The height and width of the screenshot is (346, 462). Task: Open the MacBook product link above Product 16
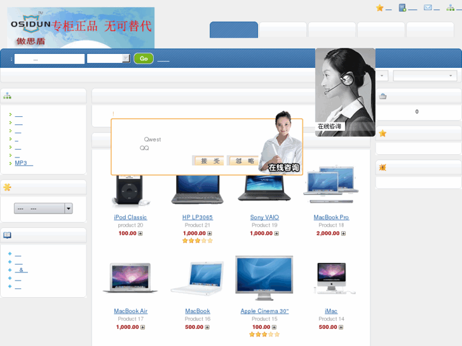click(x=198, y=311)
